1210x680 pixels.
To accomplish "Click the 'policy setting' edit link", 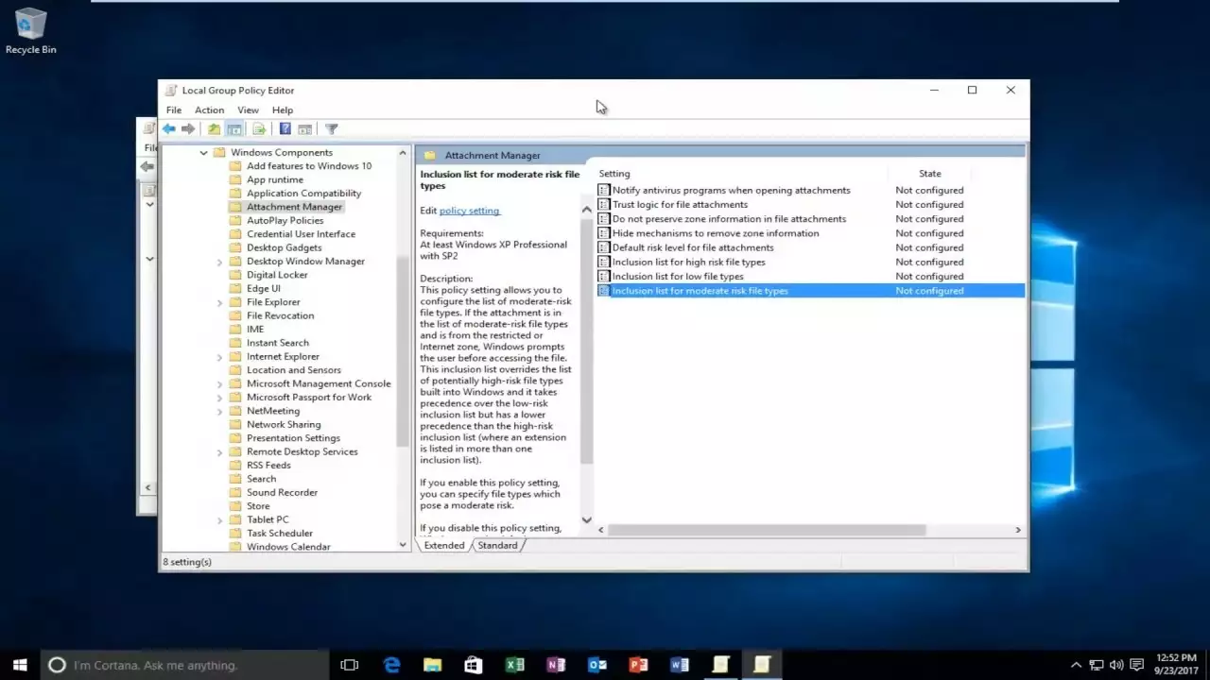I will [469, 211].
